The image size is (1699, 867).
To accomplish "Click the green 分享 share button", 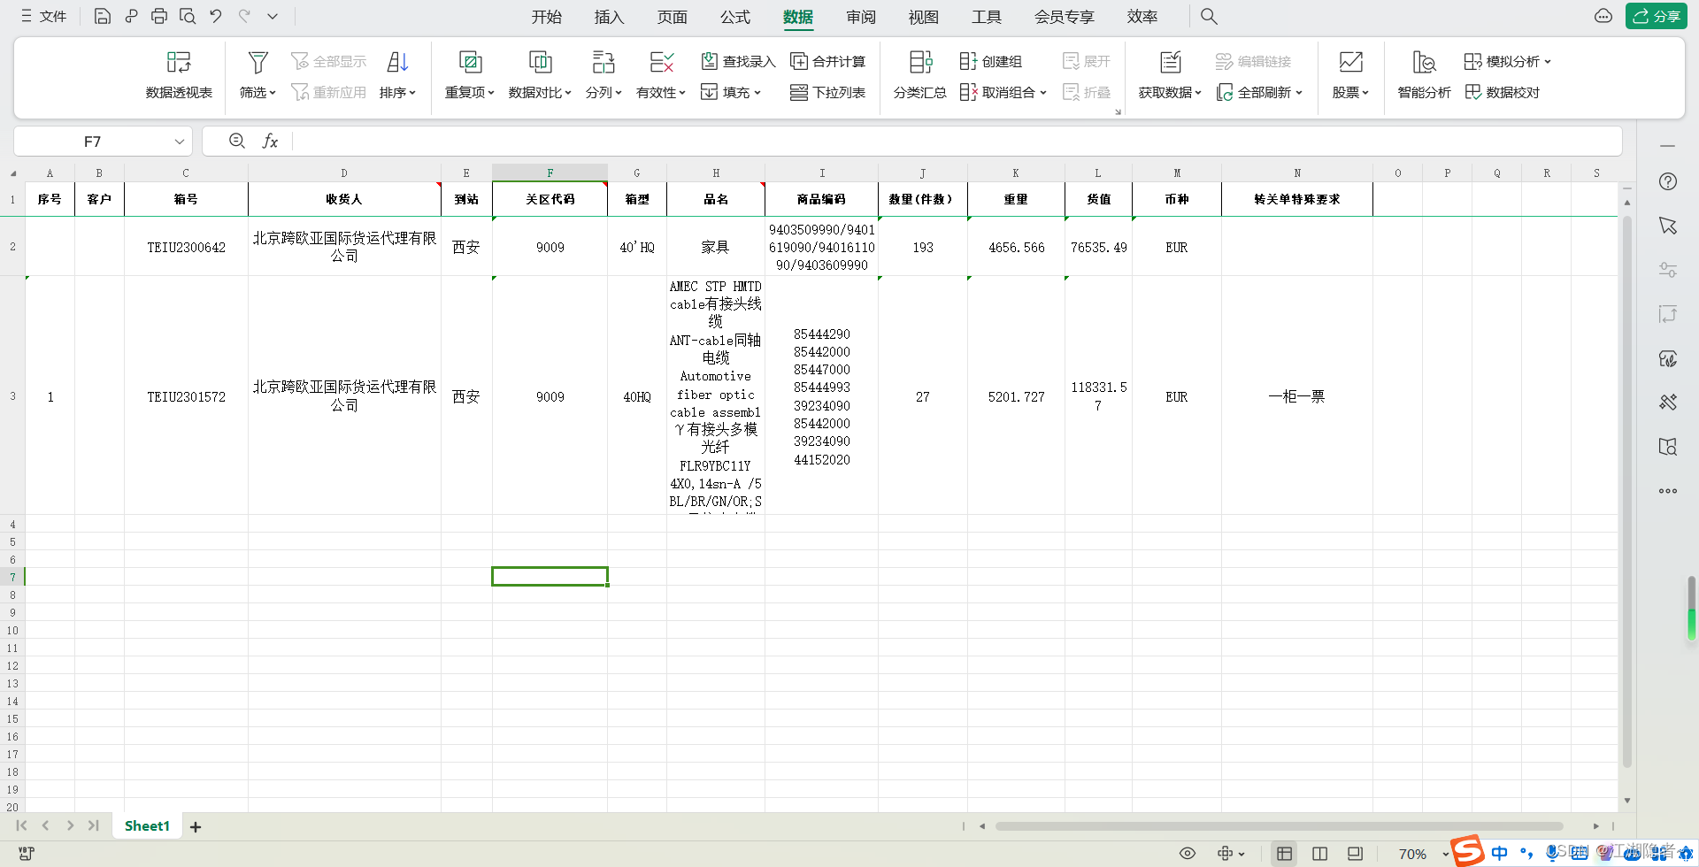I will (x=1657, y=16).
